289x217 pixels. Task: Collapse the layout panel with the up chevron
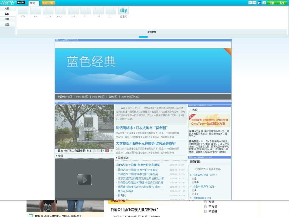(143, 37)
